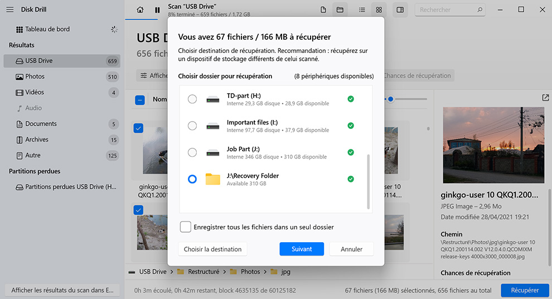552x299 pixels.
Task: Click Choisir la destination button
Action: point(212,249)
